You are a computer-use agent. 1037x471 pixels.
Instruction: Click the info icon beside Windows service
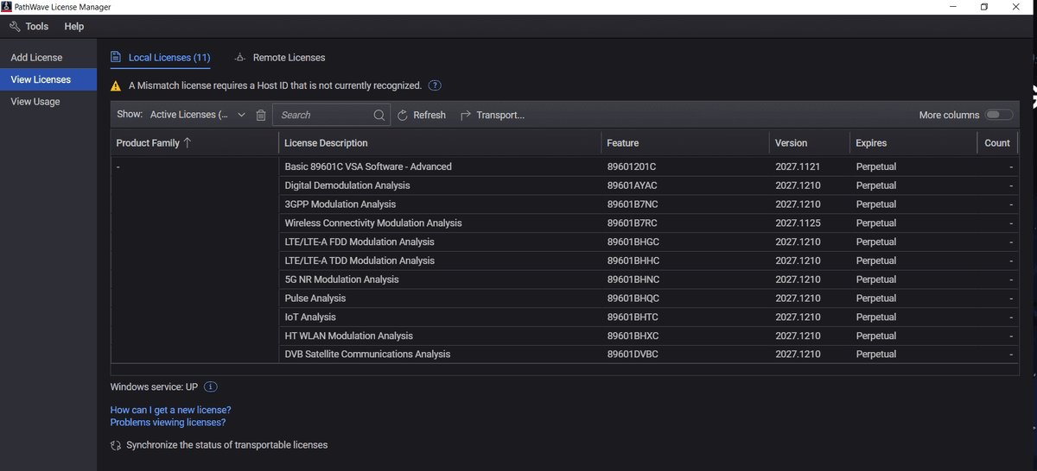pos(210,386)
